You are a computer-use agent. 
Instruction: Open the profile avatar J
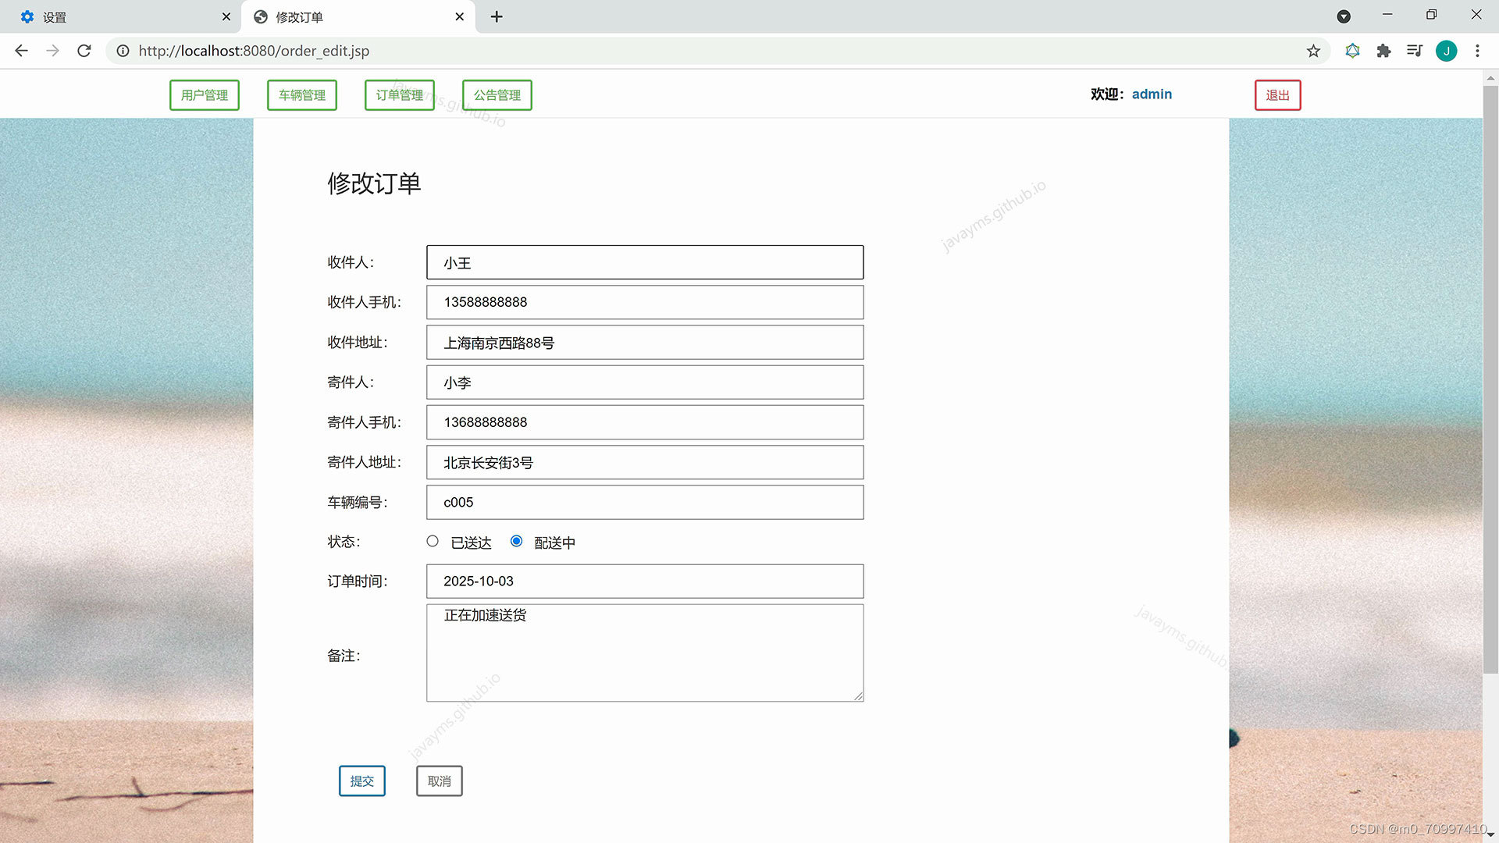(x=1446, y=51)
